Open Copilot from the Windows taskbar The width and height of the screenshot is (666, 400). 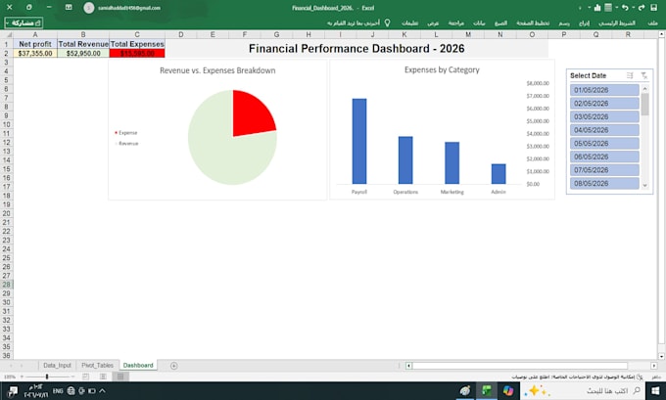click(508, 390)
